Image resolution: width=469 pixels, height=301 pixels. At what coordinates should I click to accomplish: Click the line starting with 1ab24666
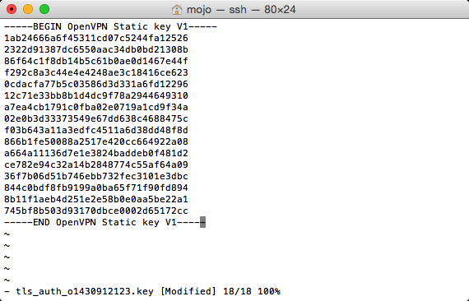pyautogui.click(x=96, y=38)
